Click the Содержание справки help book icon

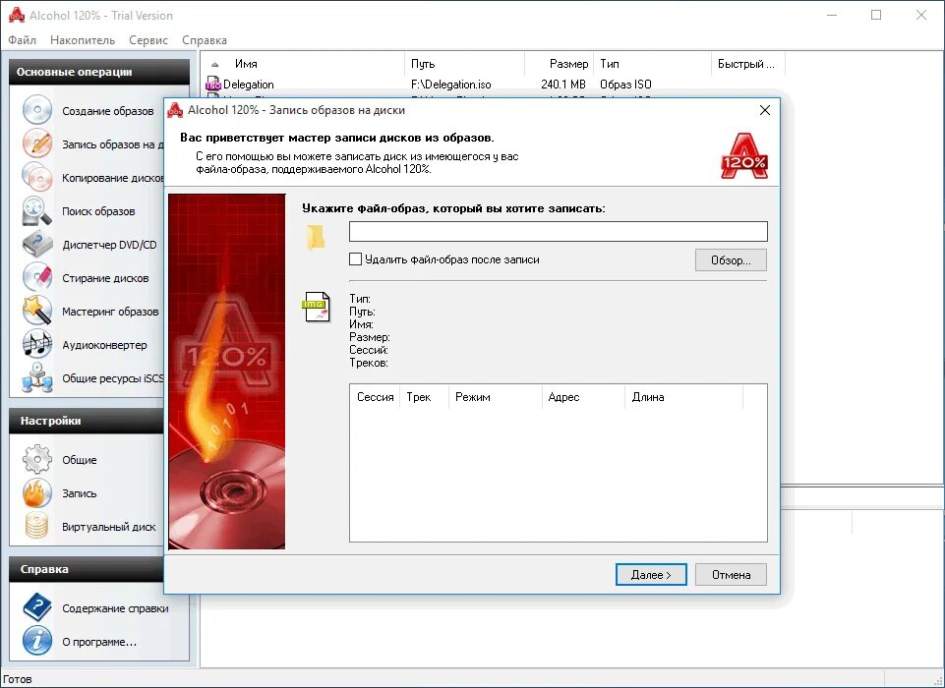(x=37, y=607)
